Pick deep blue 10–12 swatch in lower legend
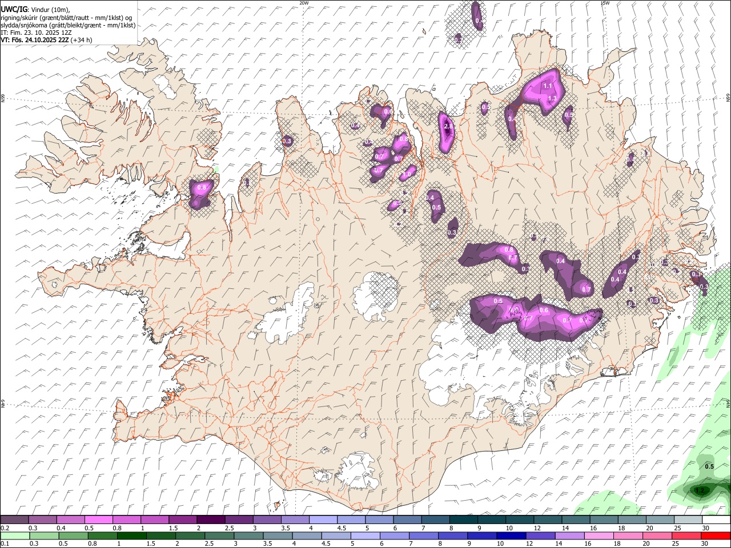The width and height of the screenshot is (731, 548). (511, 535)
